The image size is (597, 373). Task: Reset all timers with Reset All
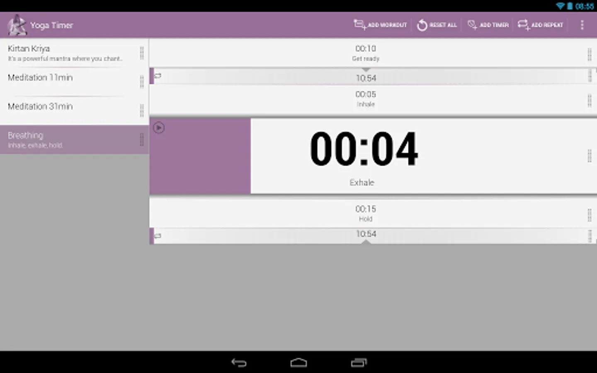click(437, 25)
